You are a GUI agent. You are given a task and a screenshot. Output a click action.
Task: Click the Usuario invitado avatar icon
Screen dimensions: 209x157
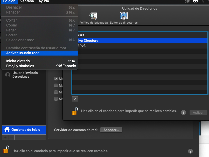pos(8,74)
